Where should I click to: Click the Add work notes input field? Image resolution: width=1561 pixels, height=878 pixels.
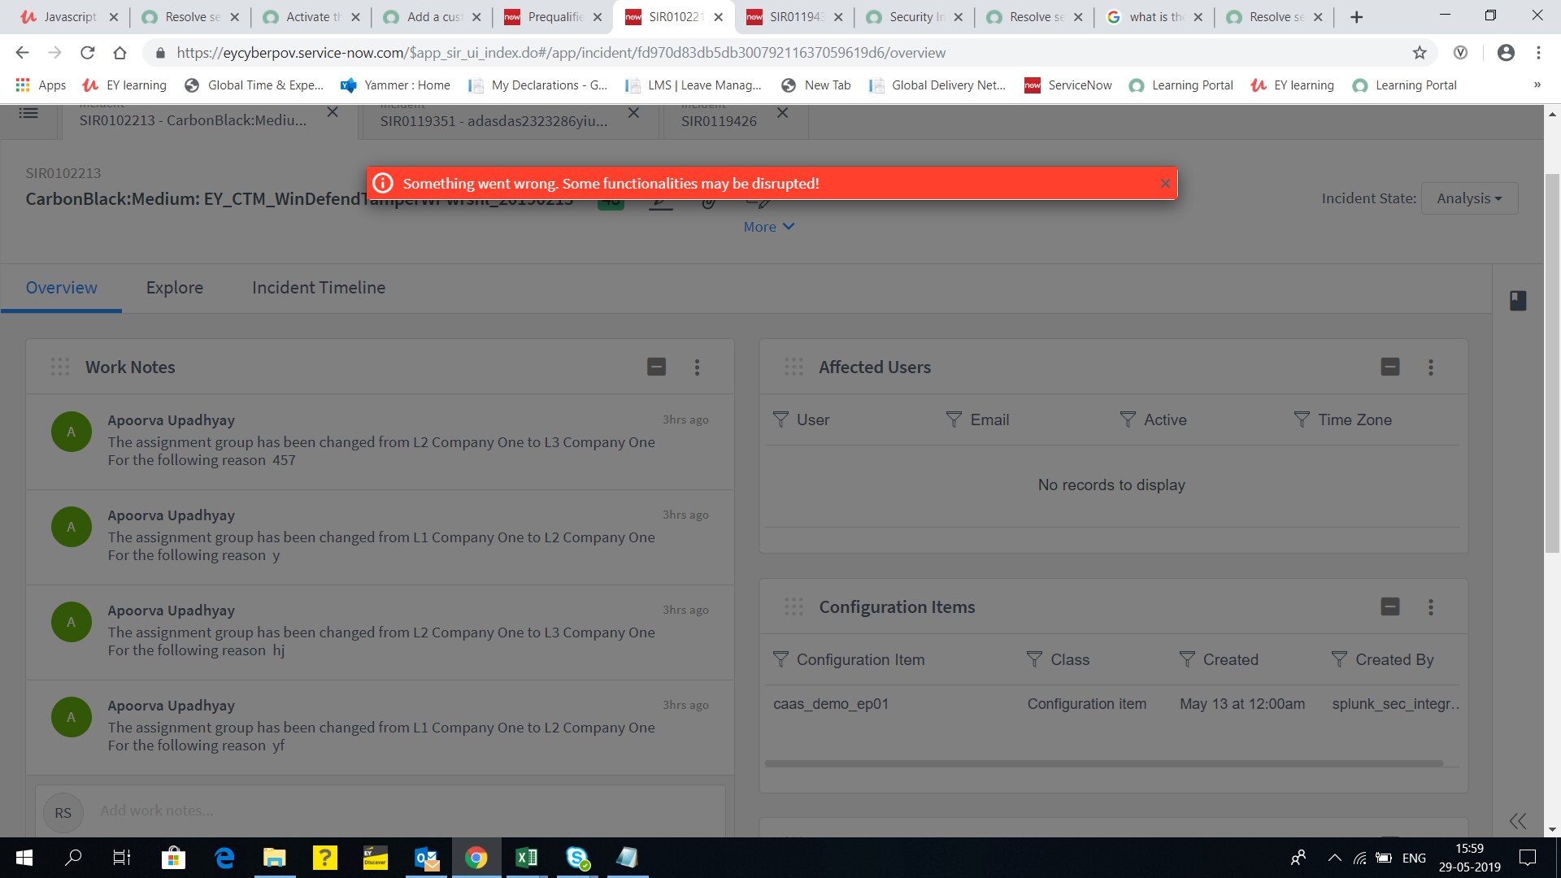click(x=325, y=811)
